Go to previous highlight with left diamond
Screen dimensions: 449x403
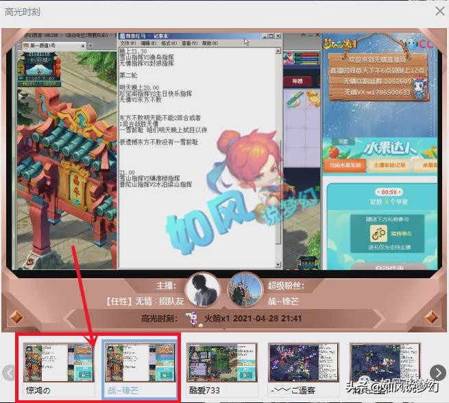point(16,317)
